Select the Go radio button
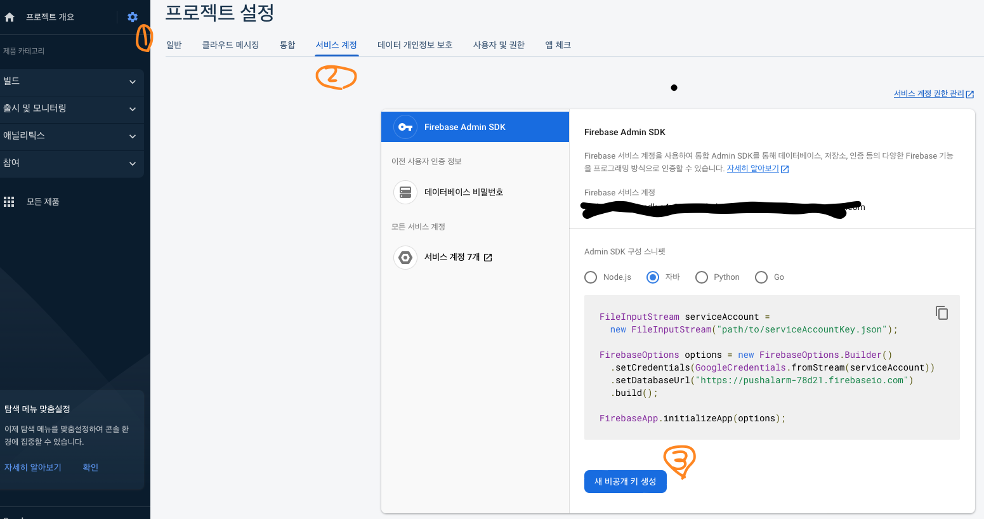 point(761,277)
